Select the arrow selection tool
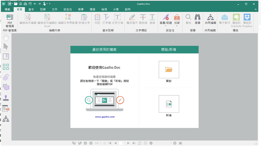Image resolution: width=261 pixels, height=147 pixels. 6,46
